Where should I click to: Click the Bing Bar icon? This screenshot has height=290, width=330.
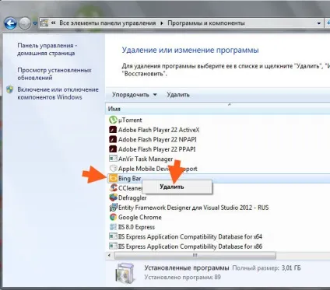pos(113,178)
